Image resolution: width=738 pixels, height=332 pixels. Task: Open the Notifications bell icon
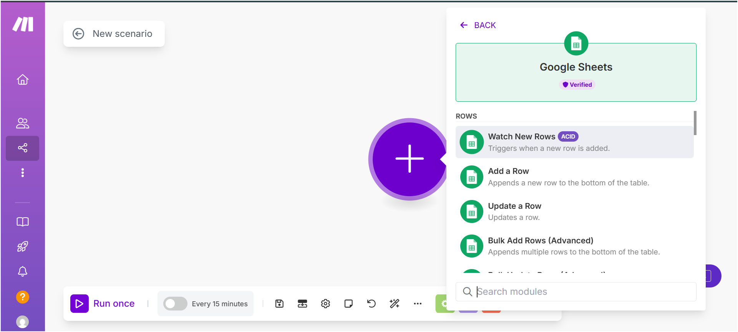(x=23, y=271)
